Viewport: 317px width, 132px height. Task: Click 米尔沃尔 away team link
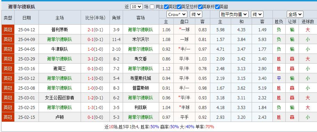click(140, 39)
